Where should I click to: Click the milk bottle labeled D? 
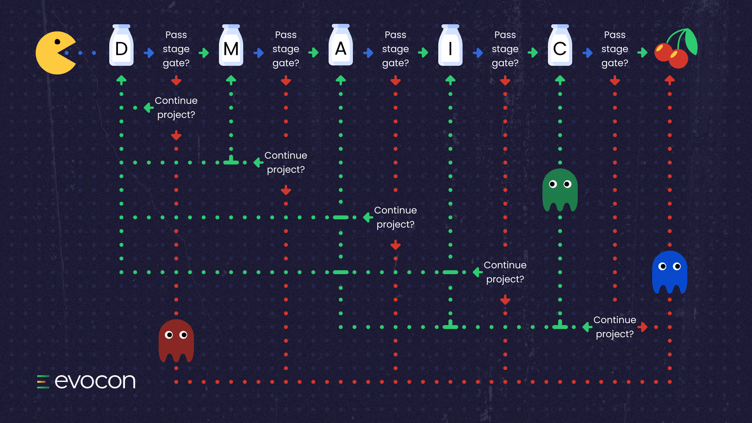click(121, 45)
